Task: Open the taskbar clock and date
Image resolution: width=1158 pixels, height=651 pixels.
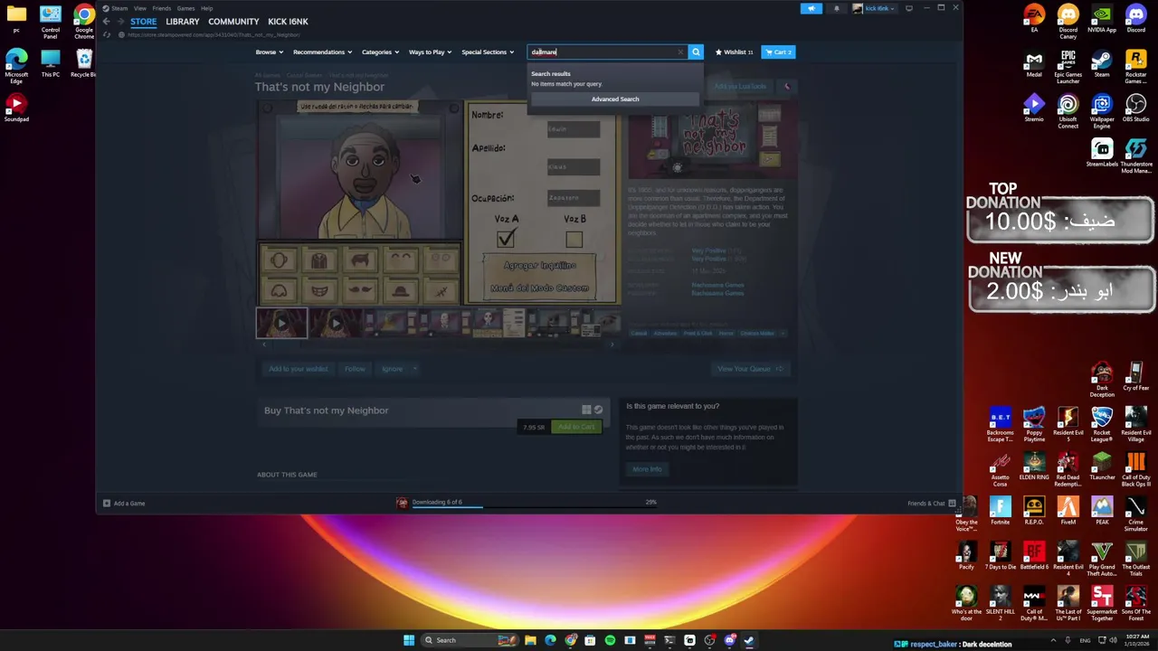Action: pyautogui.click(x=1137, y=640)
